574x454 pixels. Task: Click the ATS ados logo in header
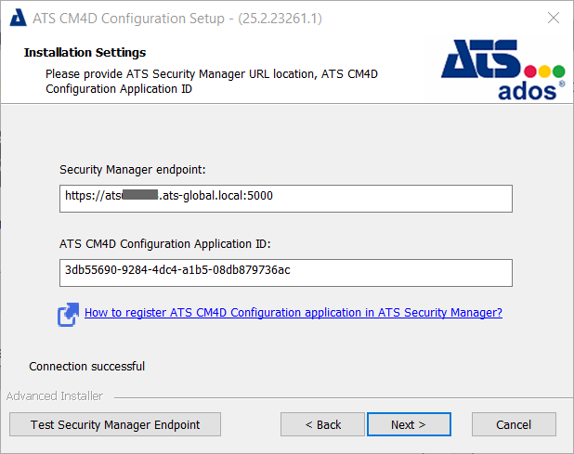pyautogui.click(x=502, y=68)
